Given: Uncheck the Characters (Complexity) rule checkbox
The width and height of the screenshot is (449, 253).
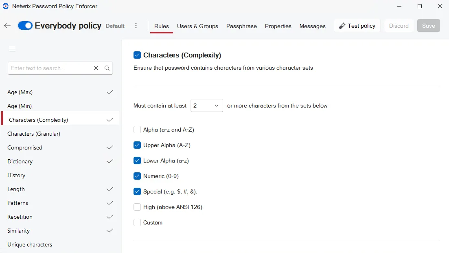Looking at the screenshot, I should point(137,55).
